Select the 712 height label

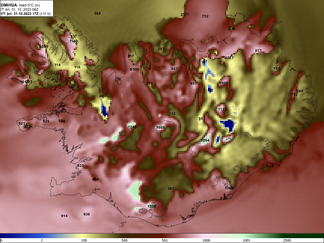294,94
